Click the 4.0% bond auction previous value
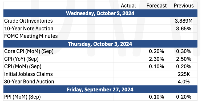This screenshot has width=202, height=105. 184,82
